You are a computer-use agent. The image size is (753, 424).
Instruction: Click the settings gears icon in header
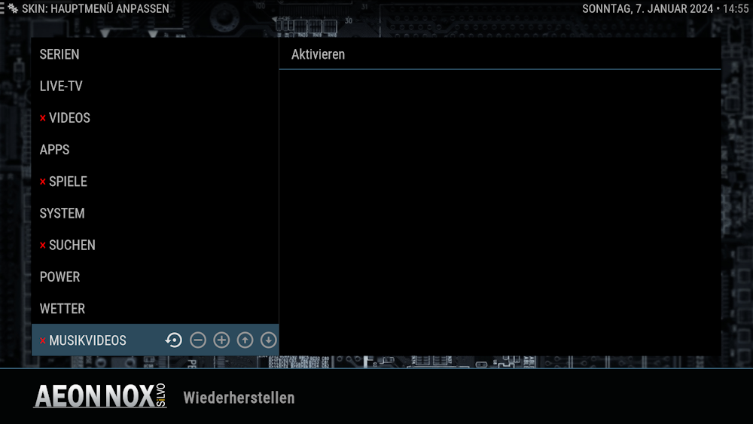point(13,8)
